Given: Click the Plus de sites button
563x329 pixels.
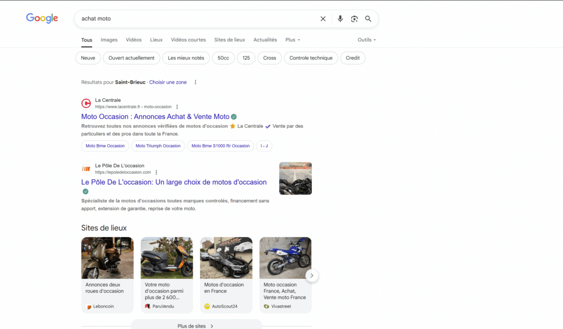Looking at the screenshot, I should pos(196,325).
